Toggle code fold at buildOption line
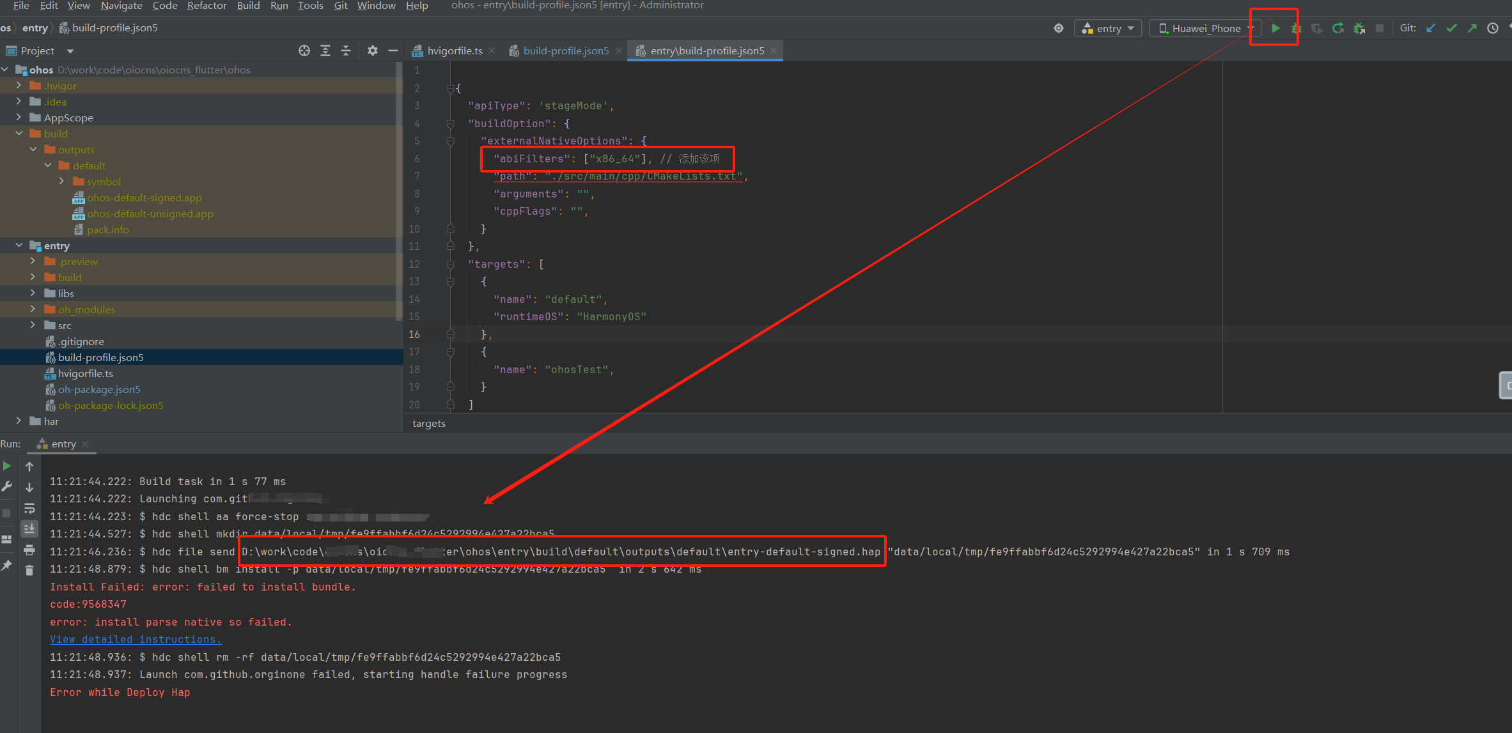This screenshot has height=733, width=1512. (451, 124)
